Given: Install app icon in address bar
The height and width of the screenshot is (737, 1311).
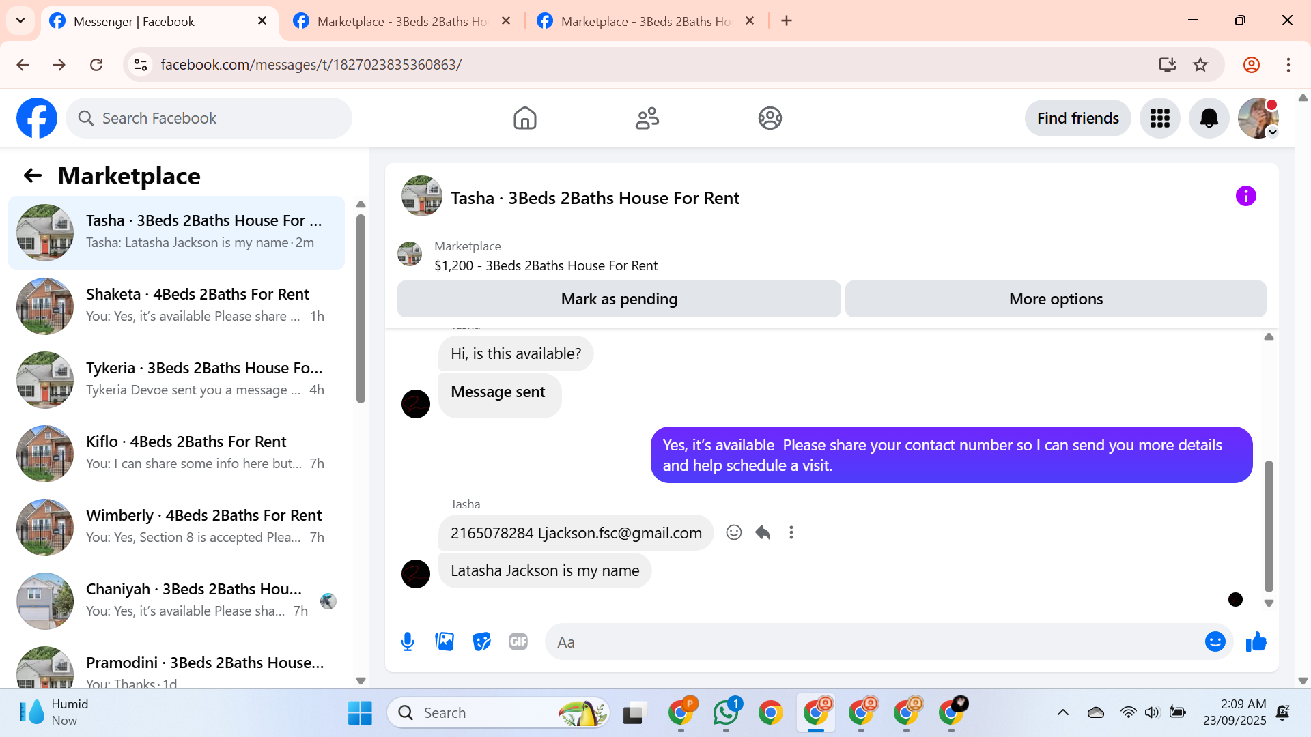Looking at the screenshot, I should (1167, 65).
